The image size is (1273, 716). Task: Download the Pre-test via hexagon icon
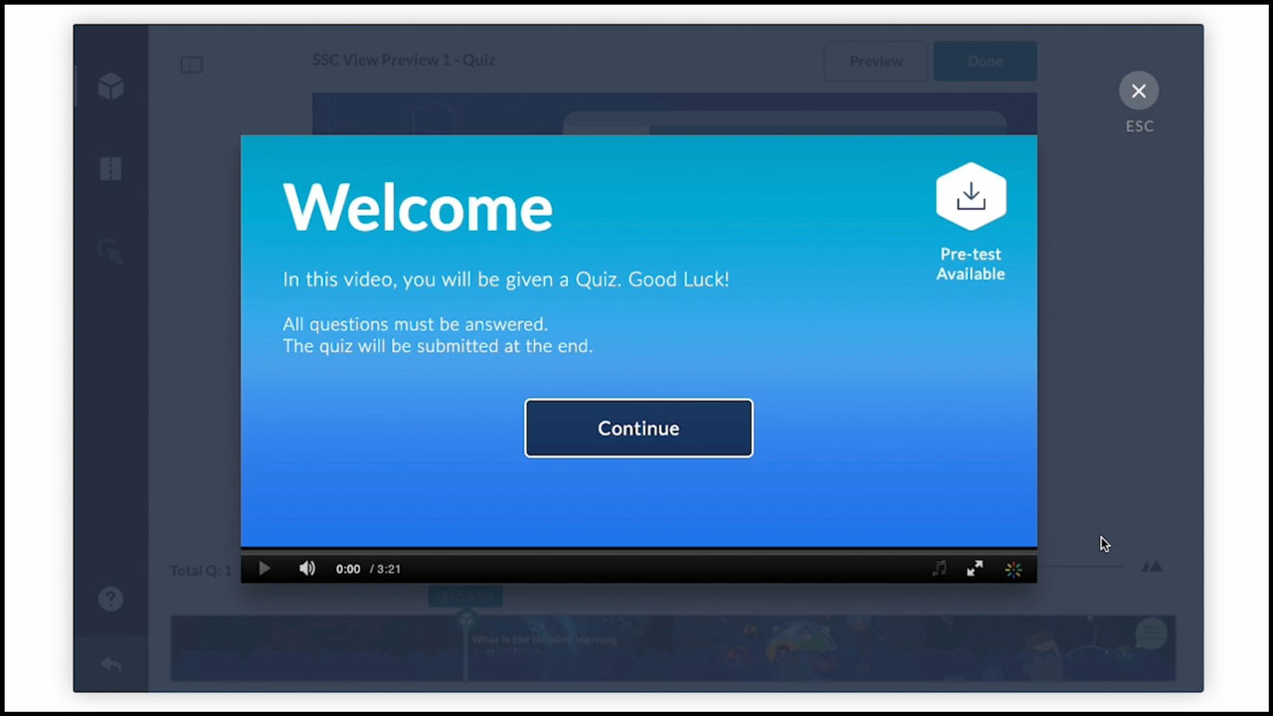click(971, 197)
